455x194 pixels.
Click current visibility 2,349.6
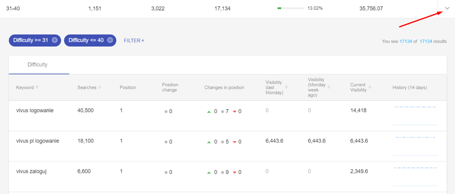[x=359, y=171]
